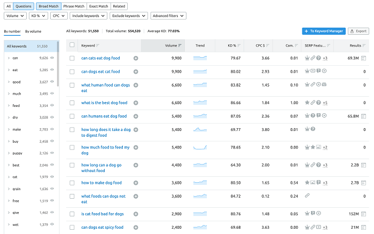This screenshot has height=234, width=374.
Task: Toggle eye icon for 'puppy' group
Action: [52, 153]
